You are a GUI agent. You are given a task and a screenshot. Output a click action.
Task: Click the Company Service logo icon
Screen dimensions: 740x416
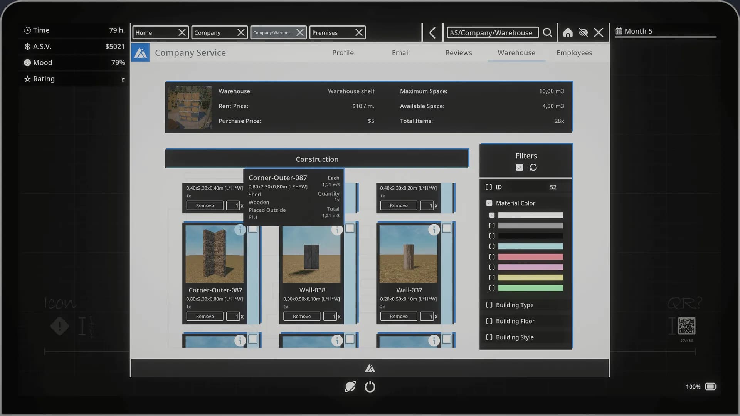click(x=140, y=52)
